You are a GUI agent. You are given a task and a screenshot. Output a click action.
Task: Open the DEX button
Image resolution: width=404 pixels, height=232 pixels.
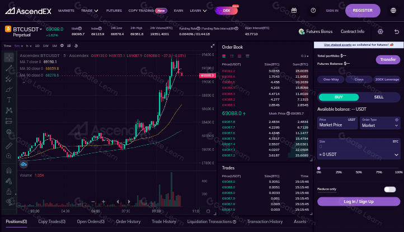coord(226,11)
